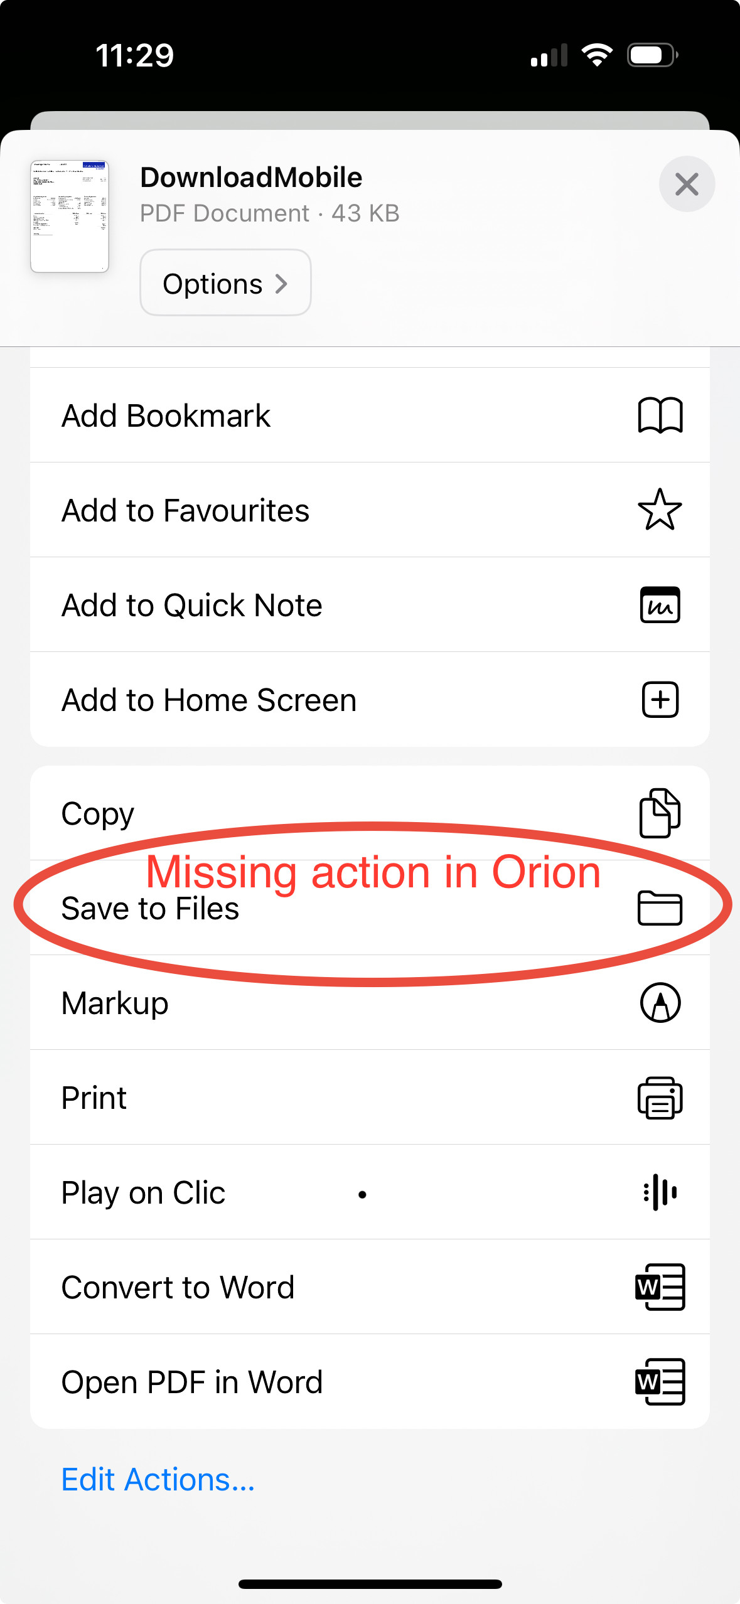Choose Add to Quick Note

click(x=191, y=606)
